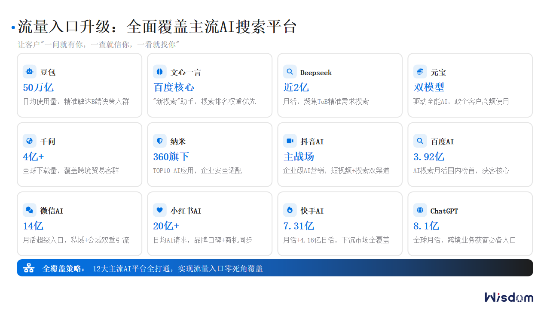The width and height of the screenshot is (550, 309).
Task: Select the globe icon next to 千问
Action: point(30,141)
